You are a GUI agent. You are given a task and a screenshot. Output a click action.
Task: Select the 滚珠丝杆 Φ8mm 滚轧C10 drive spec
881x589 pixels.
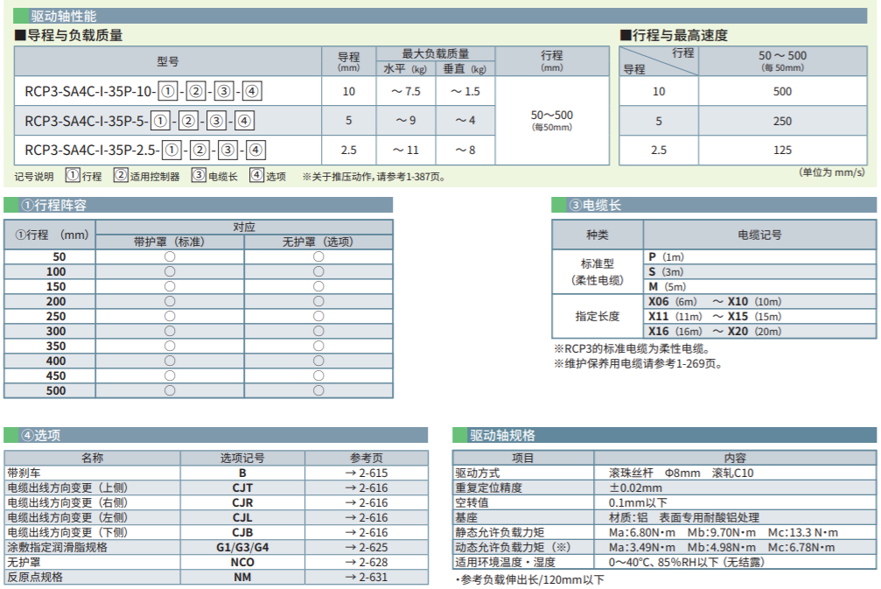681,473
